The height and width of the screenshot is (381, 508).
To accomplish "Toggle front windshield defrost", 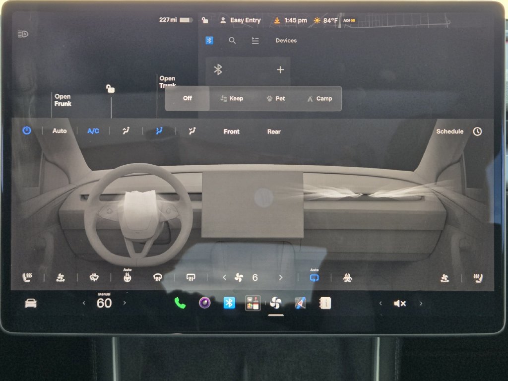I will click(157, 277).
